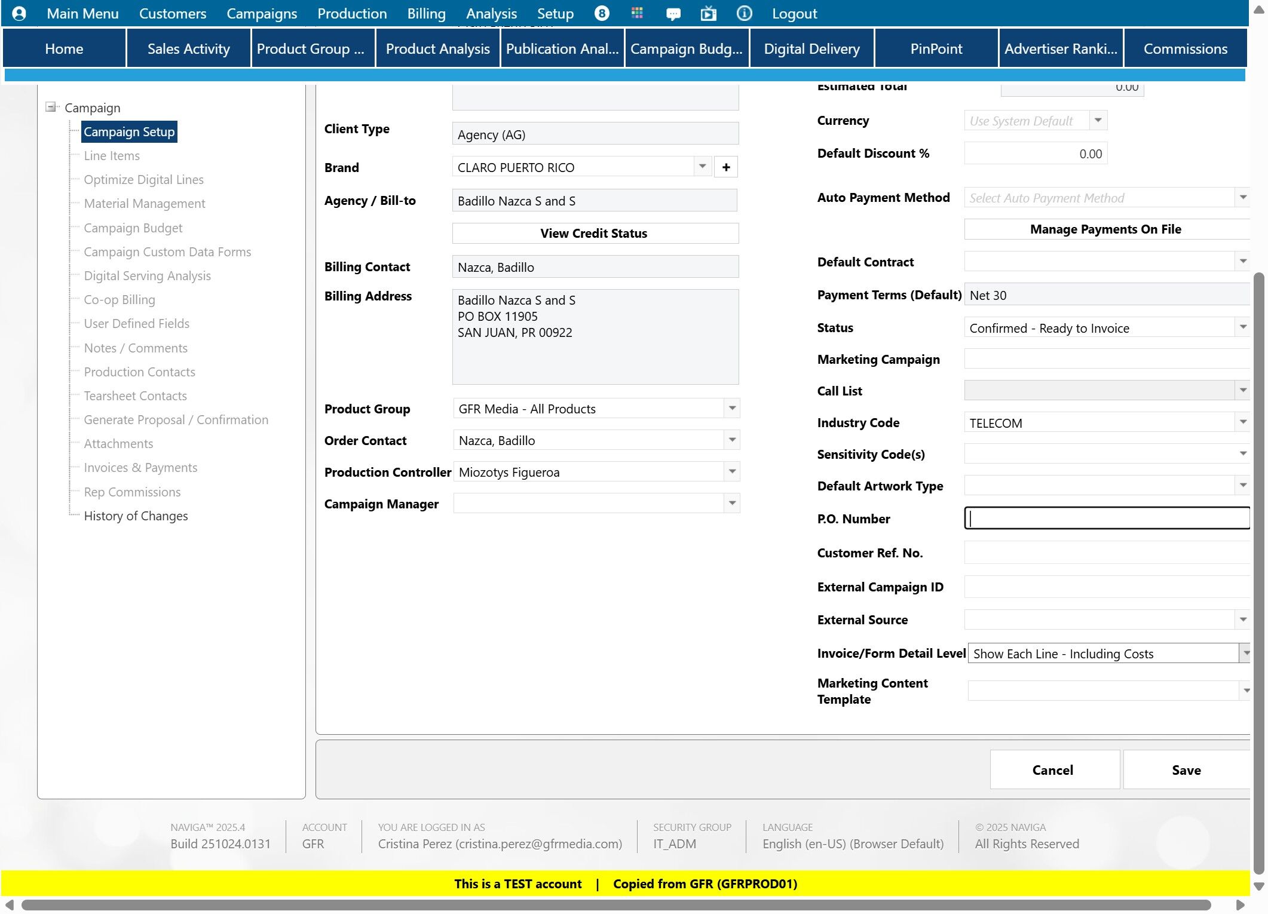Open the notifications badge showing 8
1268x914 pixels.
pos(602,13)
